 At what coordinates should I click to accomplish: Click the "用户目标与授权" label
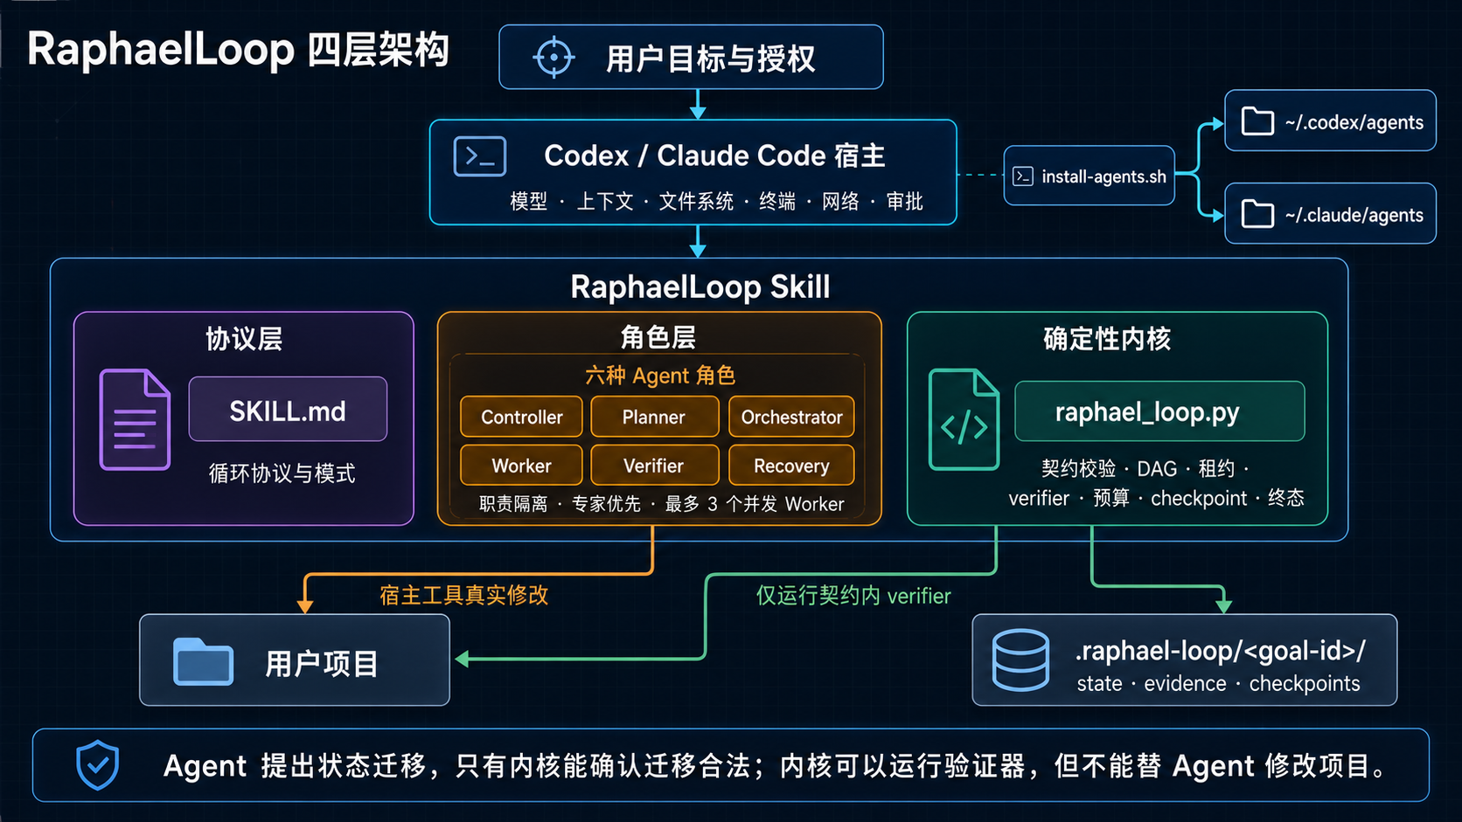[711, 59]
